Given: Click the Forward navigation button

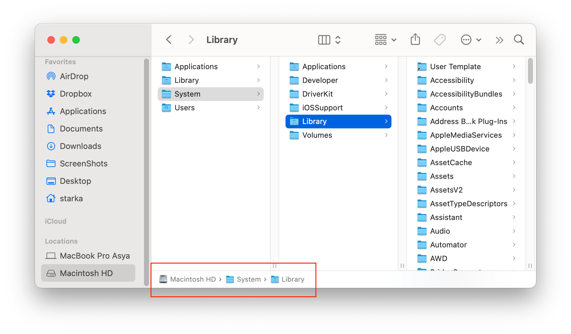Looking at the screenshot, I should pyautogui.click(x=191, y=40).
